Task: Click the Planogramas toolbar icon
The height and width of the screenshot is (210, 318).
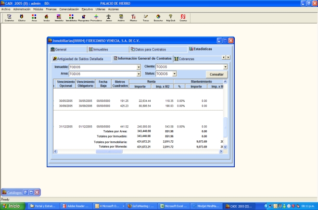Action: [84, 17]
